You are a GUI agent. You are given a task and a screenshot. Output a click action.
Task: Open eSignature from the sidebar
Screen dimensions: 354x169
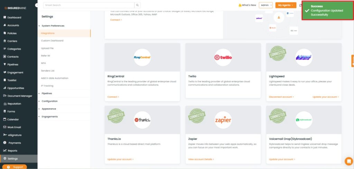pyautogui.click(x=14, y=135)
